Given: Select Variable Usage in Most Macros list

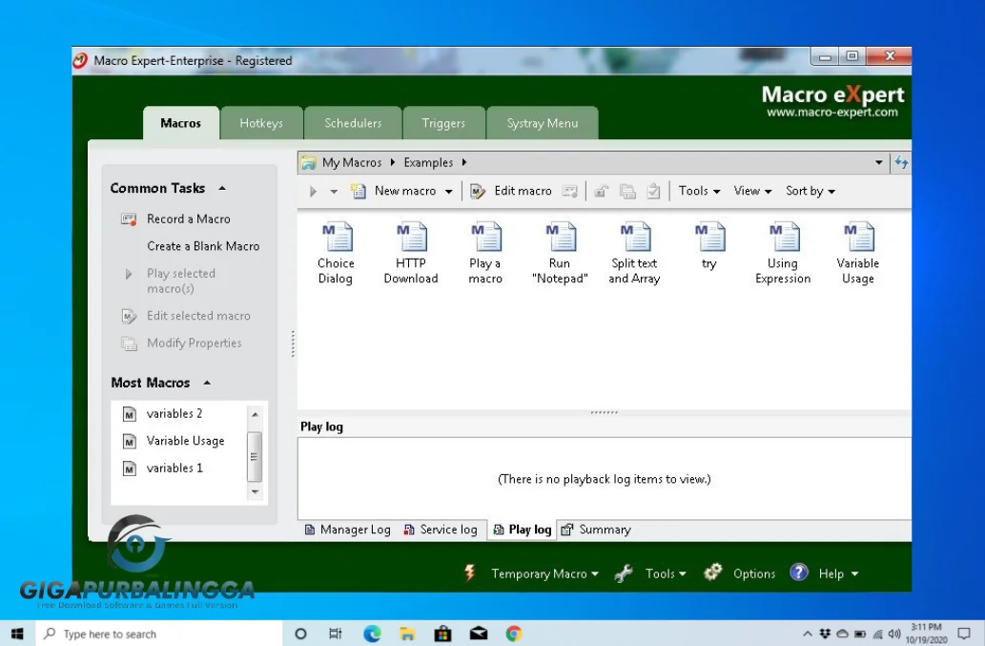Looking at the screenshot, I should 185,441.
